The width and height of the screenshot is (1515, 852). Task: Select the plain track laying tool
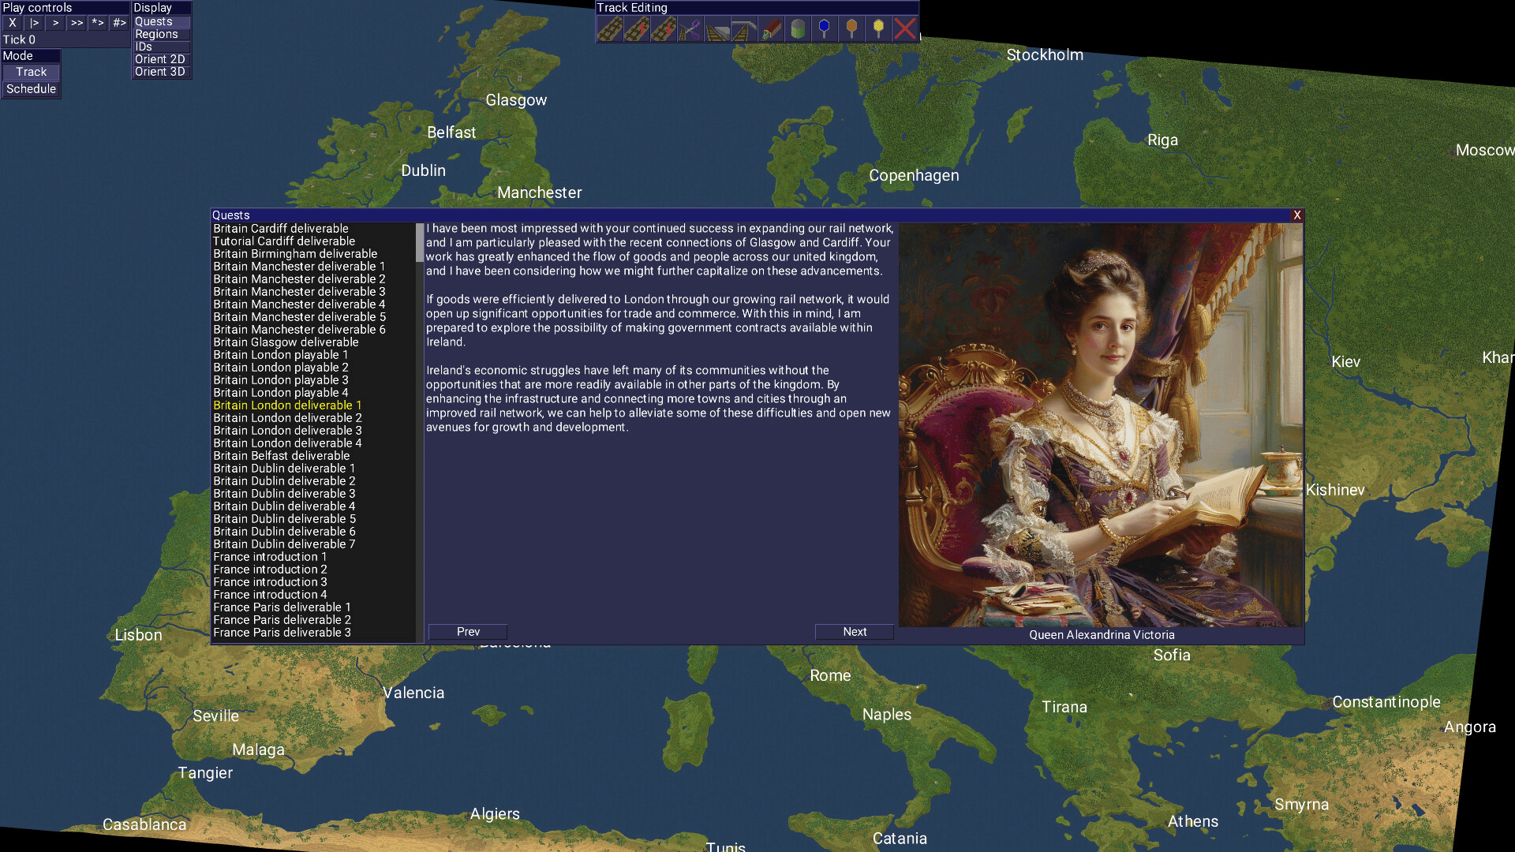(x=610, y=30)
